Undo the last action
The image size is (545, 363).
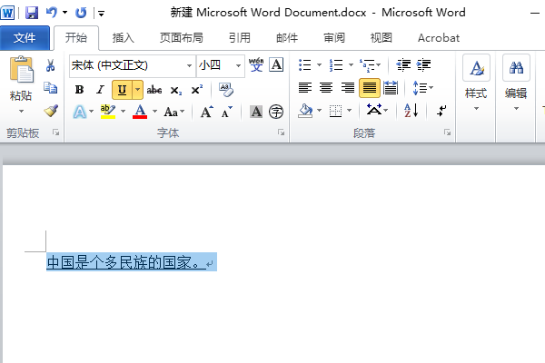52,13
